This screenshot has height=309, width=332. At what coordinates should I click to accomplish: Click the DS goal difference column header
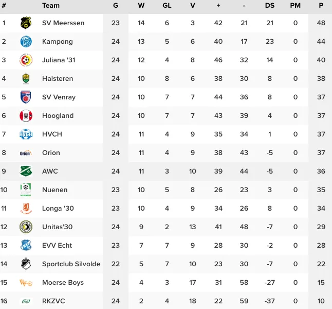[270, 6]
